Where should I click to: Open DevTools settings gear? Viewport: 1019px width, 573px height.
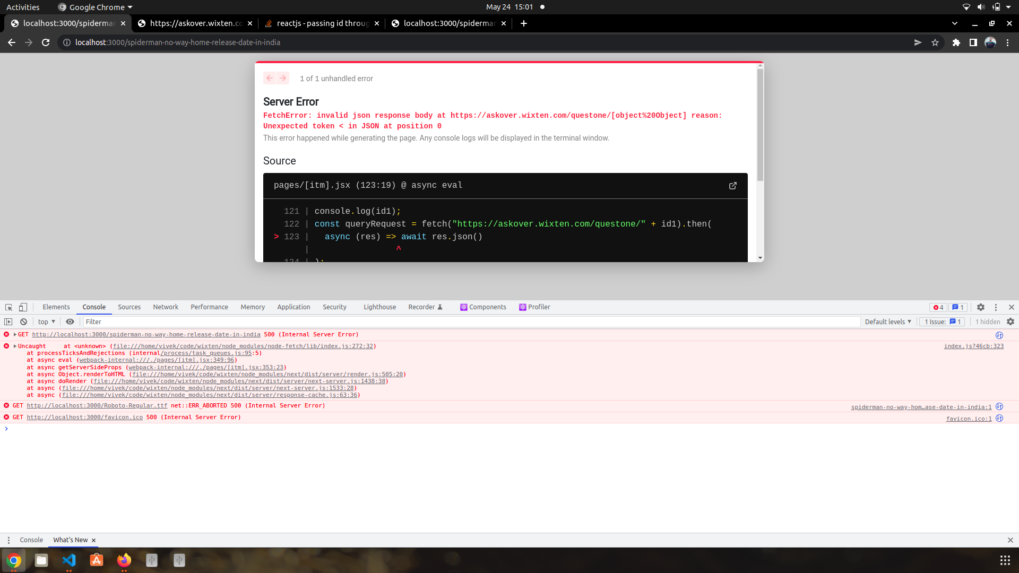(981, 307)
